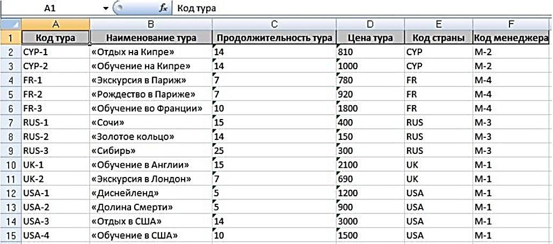Image resolution: width=553 pixels, height=244 pixels.
Task: Select the «Диснейленд» cell
Action: 151,193
